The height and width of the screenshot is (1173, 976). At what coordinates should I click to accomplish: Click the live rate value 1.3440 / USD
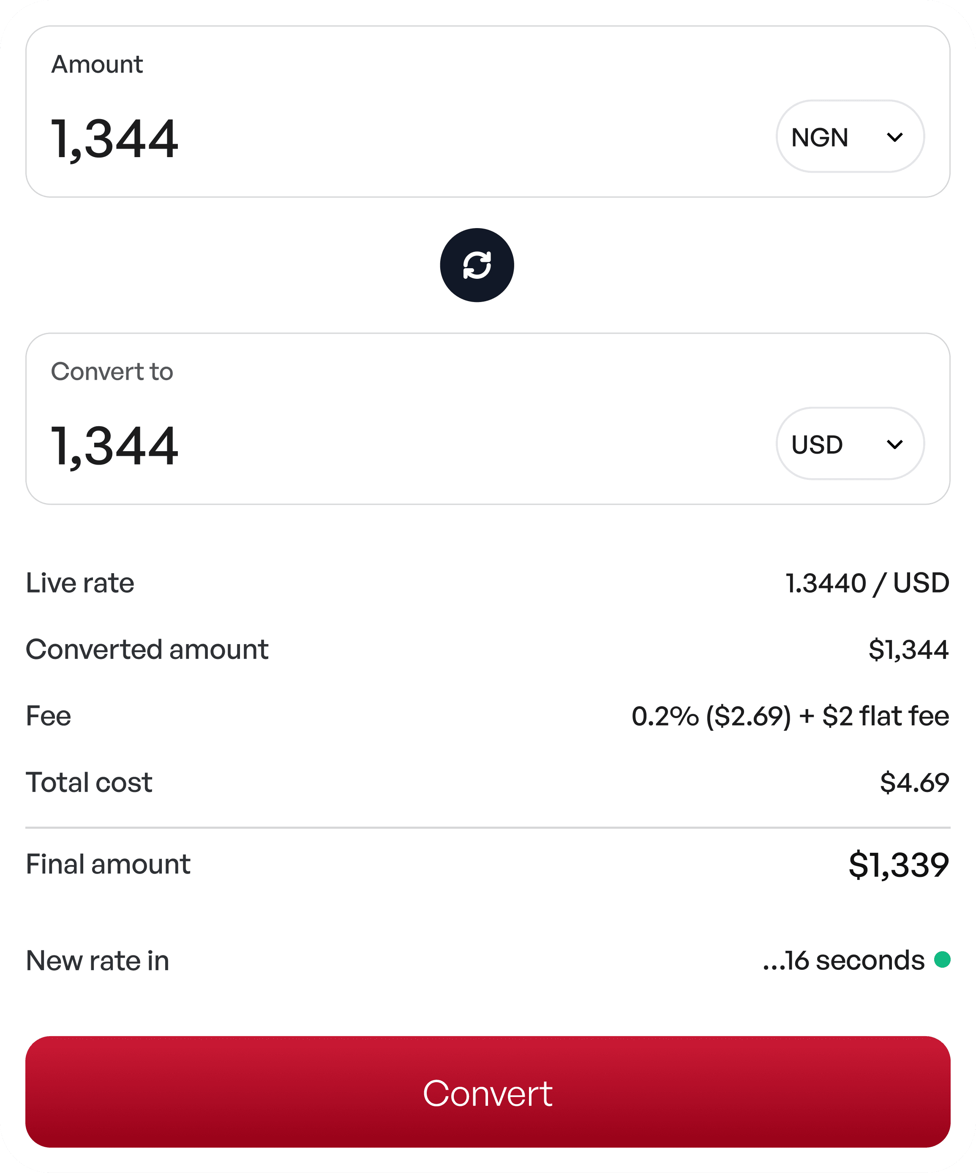pyautogui.click(x=867, y=583)
